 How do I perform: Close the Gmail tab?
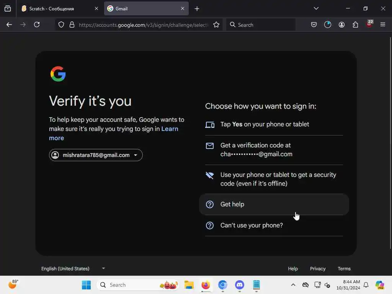[183, 8]
